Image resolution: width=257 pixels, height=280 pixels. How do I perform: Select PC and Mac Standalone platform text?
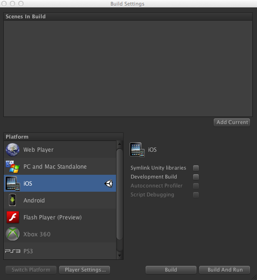pos(55,167)
